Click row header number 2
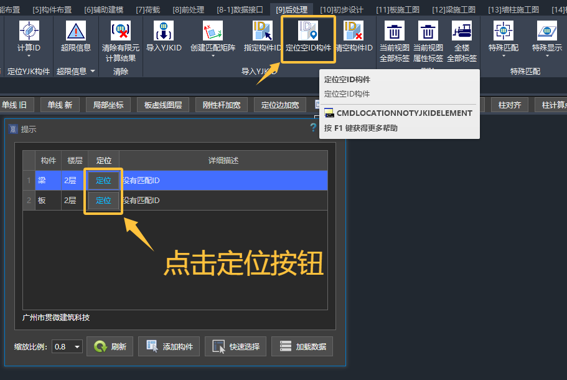The image size is (567, 380). coord(29,200)
